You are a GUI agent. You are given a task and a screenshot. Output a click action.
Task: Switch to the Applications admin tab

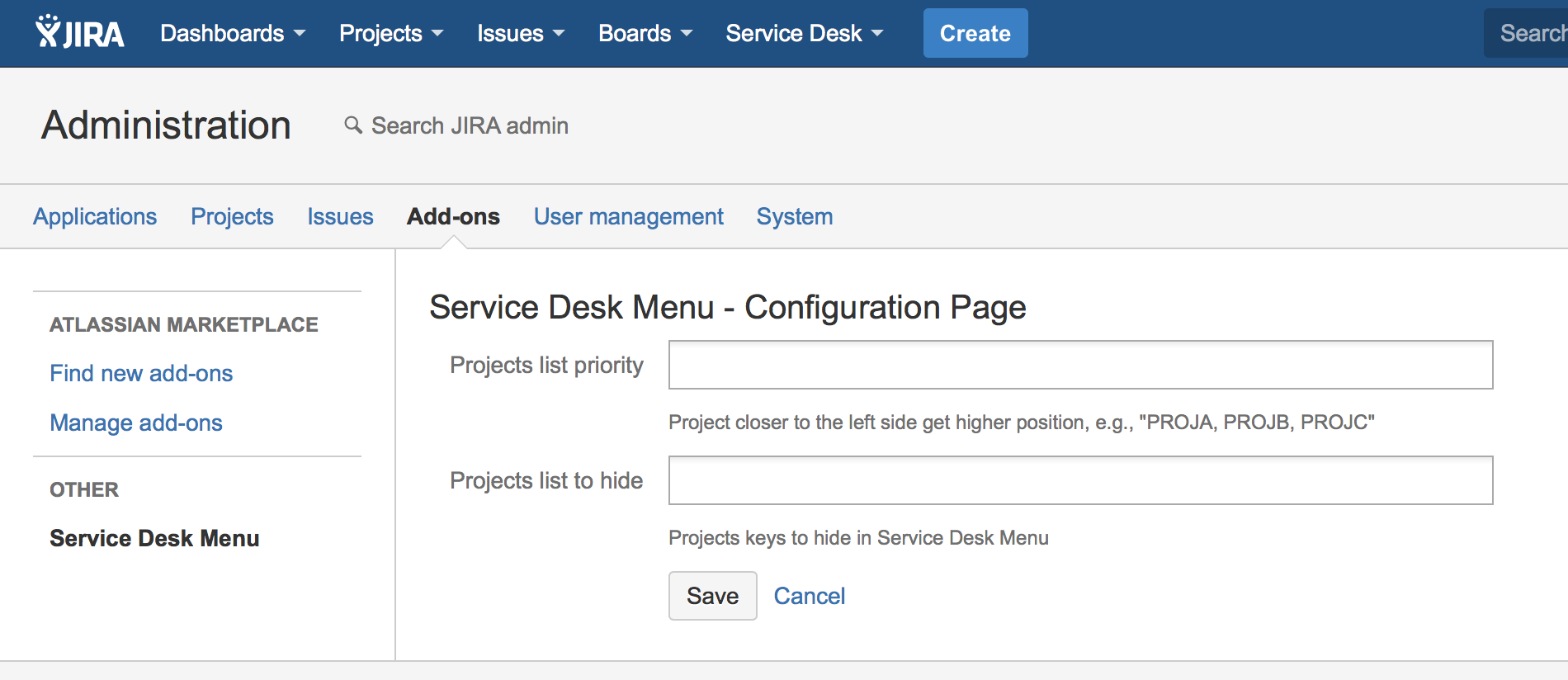pos(95,216)
